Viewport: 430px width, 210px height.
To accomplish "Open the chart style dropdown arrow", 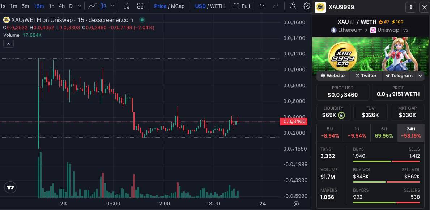I will (x=113, y=6).
